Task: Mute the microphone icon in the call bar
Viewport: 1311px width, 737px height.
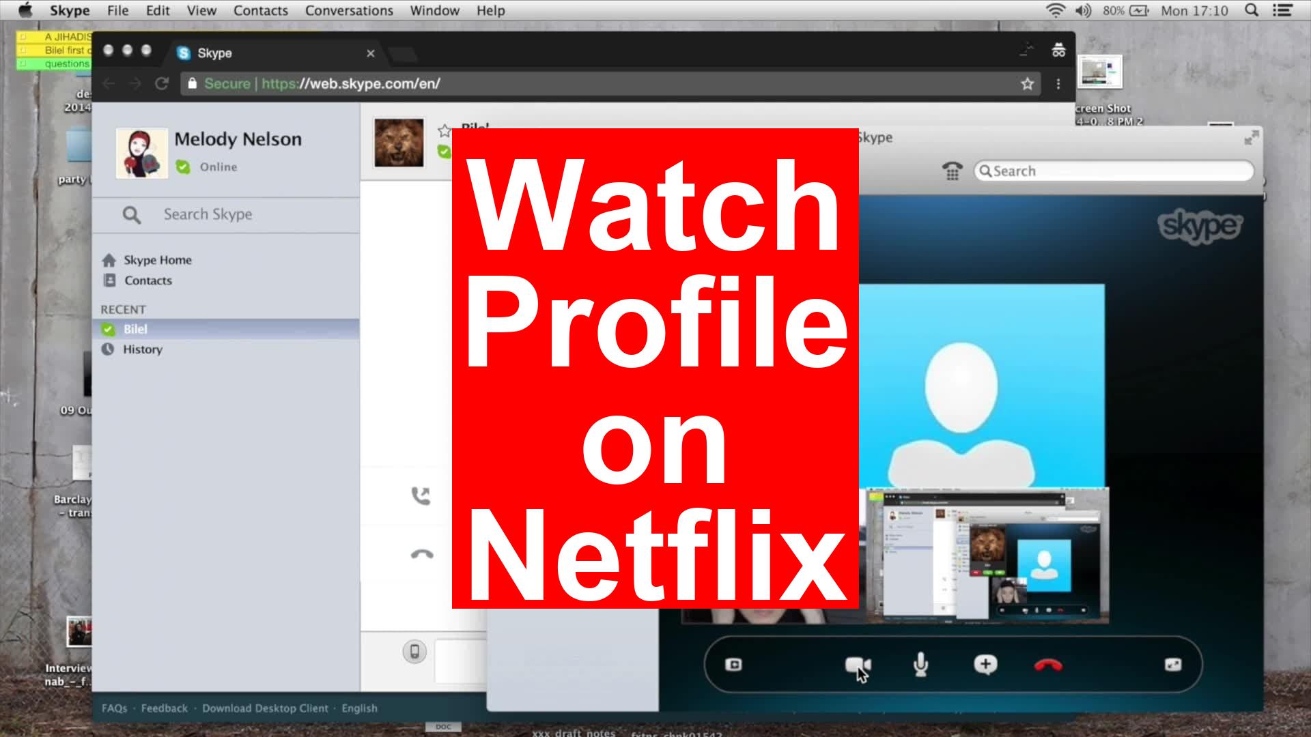Action: point(921,664)
